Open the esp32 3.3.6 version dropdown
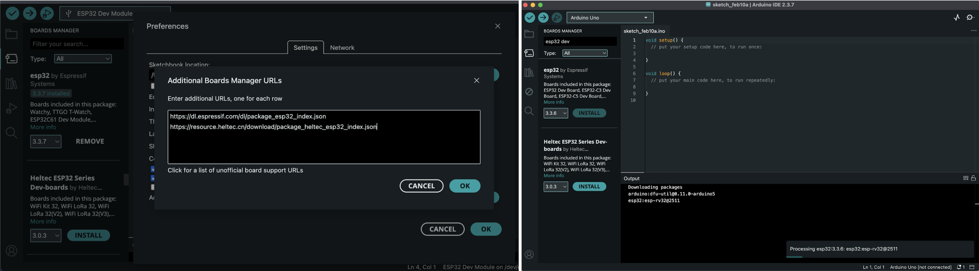Viewport: 979px width, 271px height. tap(555, 113)
